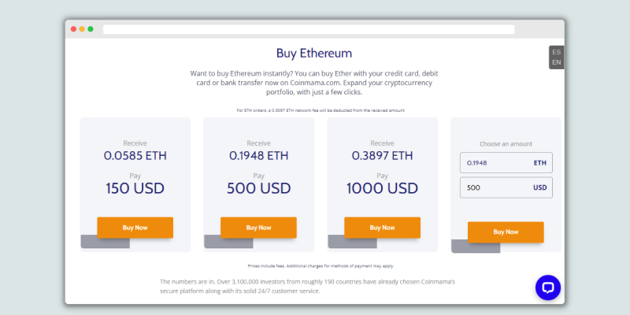Open the live chat bubble icon
Image resolution: width=630 pixels, height=315 pixels.
coord(547,287)
